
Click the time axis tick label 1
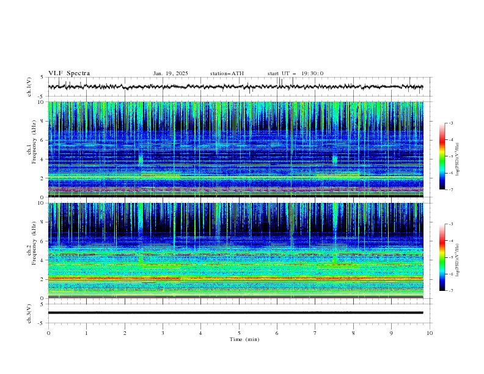tap(86, 333)
